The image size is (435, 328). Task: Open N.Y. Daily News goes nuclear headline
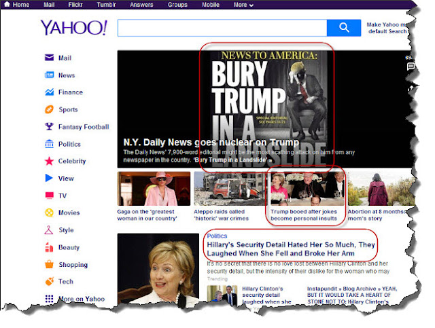[211, 142]
